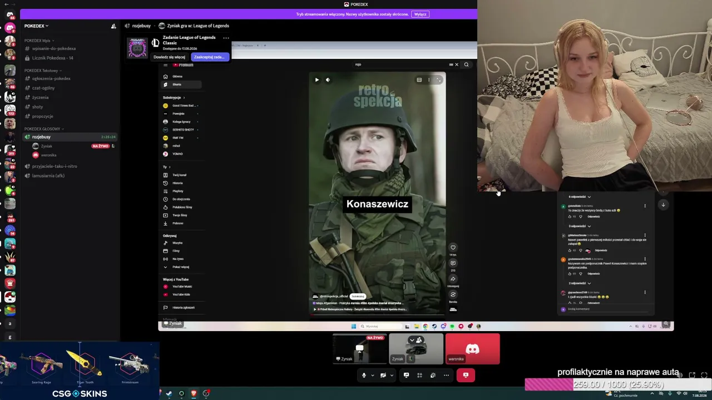712x400 pixels.
Task: Click Dowiedz się więcej on quest card
Action: [x=169, y=57]
